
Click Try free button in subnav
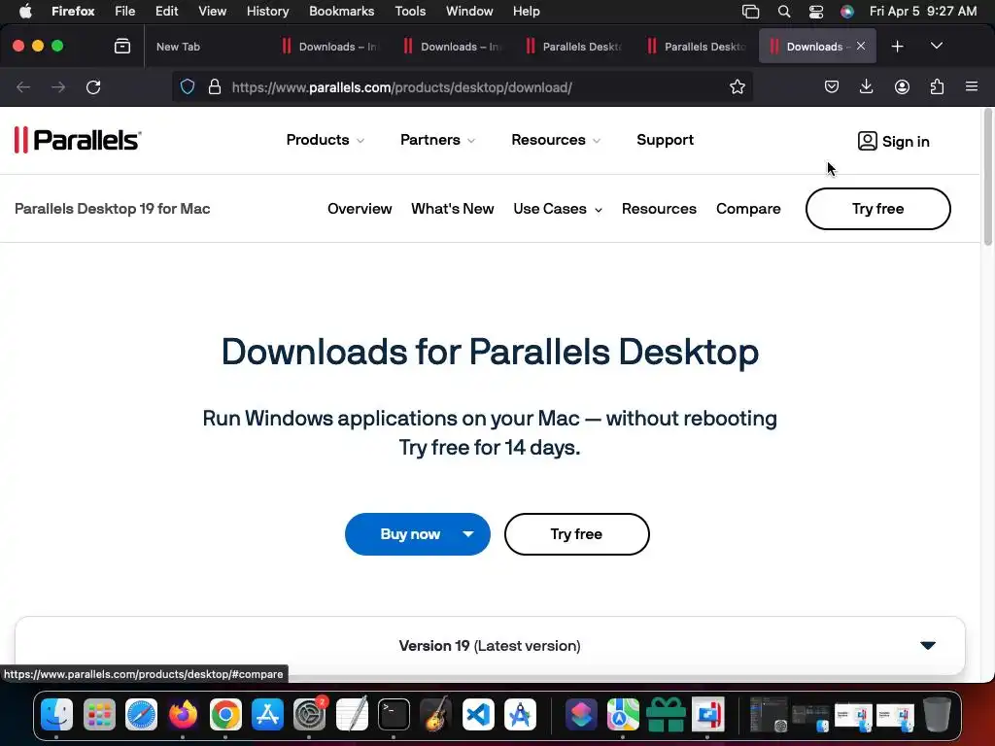tap(877, 209)
